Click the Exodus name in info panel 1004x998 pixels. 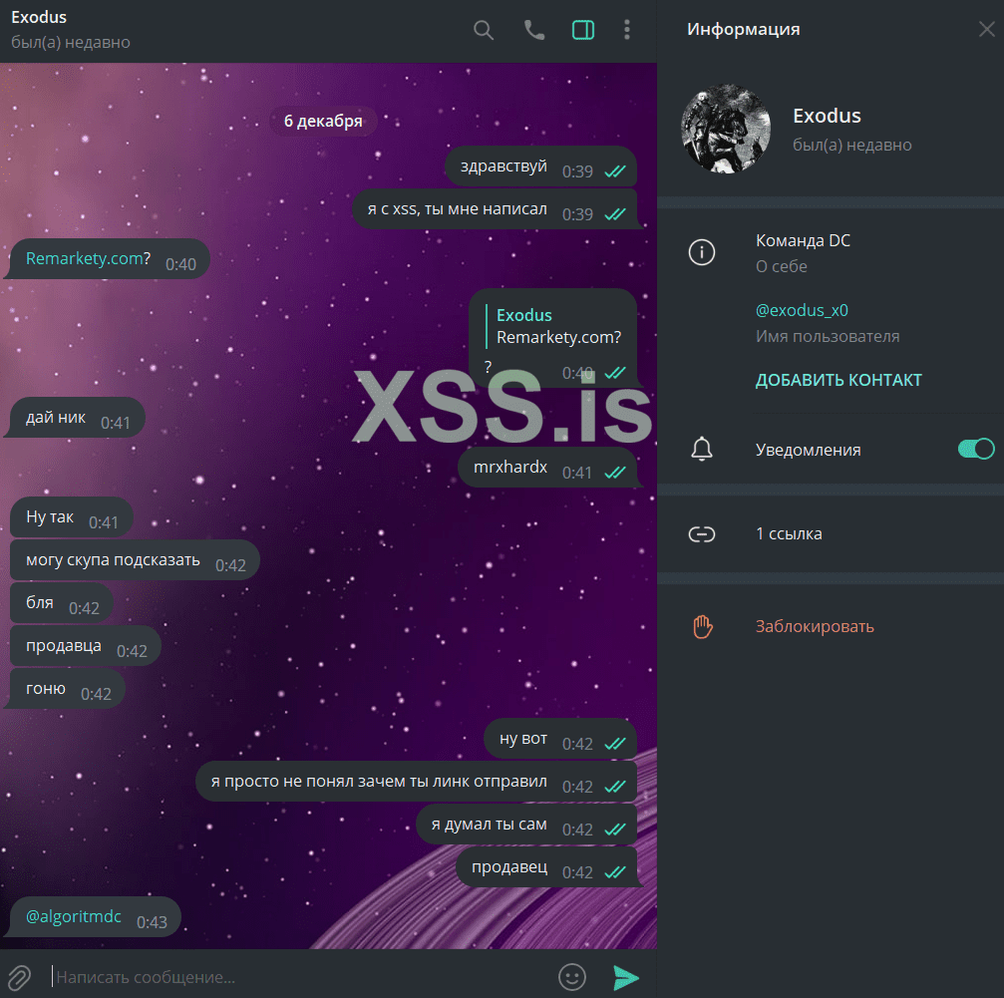coord(827,116)
